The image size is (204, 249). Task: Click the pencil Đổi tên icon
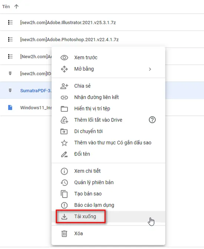(x=64, y=154)
